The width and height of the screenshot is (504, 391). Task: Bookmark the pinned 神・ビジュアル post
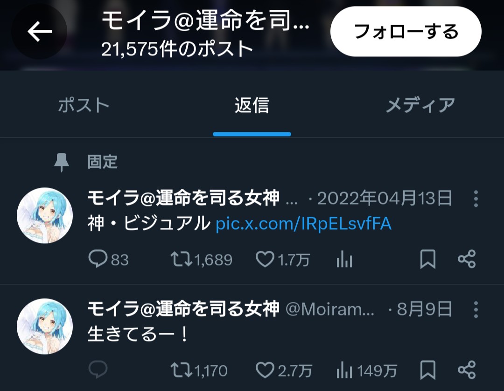428,259
